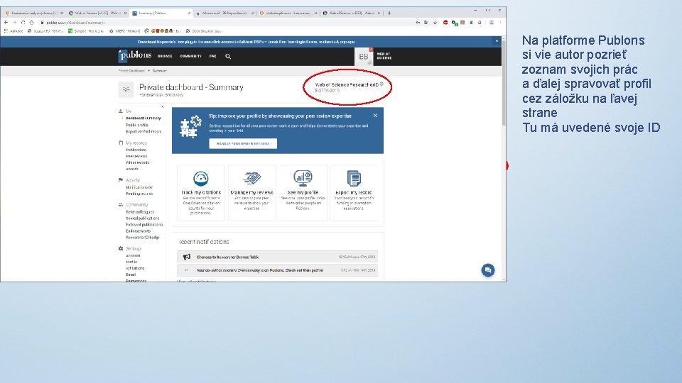Screen dimensions: 682x383
Task: Open Awards in sidebar
Action: [x=132, y=170]
